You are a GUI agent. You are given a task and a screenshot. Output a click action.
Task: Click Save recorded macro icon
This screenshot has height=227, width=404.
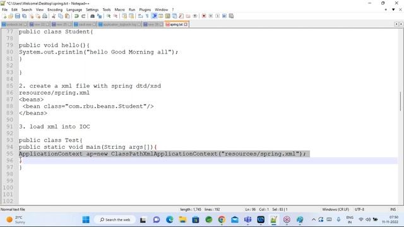231,16
